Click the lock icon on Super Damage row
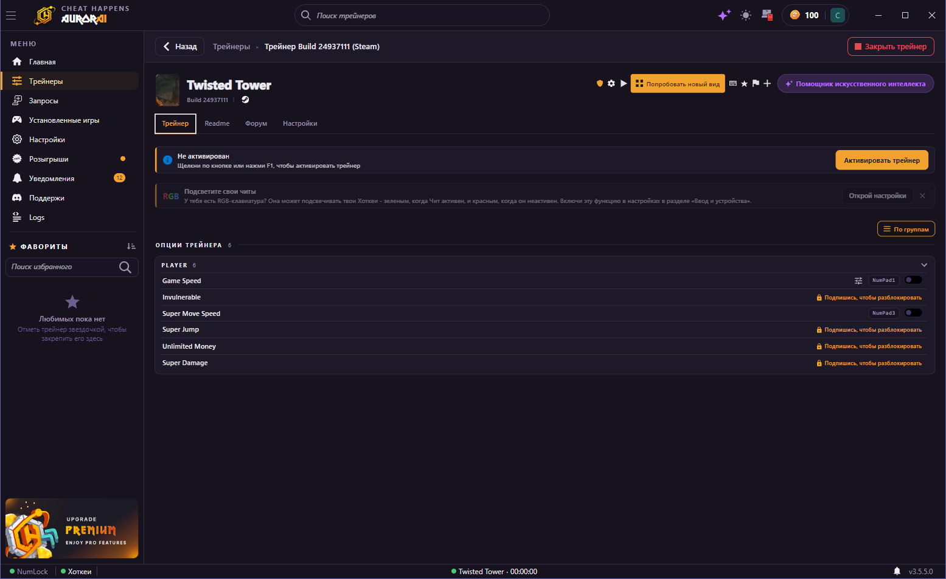946x579 pixels. tap(819, 363)
